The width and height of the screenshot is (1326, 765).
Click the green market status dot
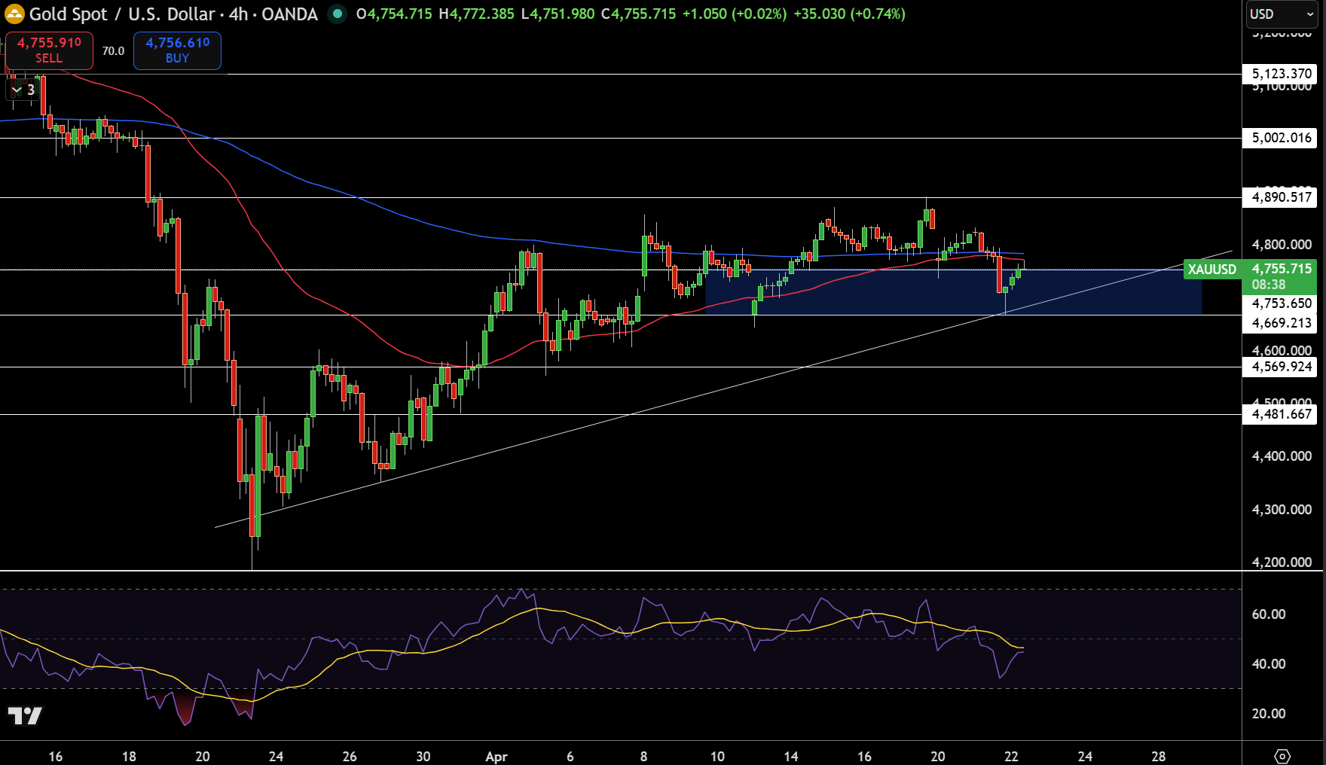click(338, 14)
